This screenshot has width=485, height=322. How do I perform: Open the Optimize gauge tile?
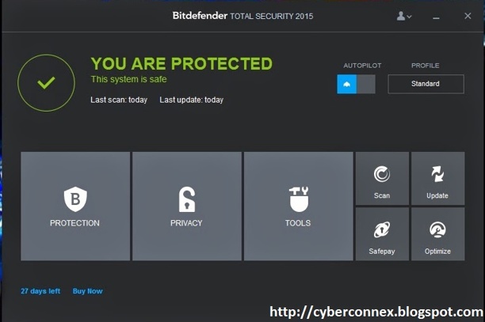click(437, 234)
